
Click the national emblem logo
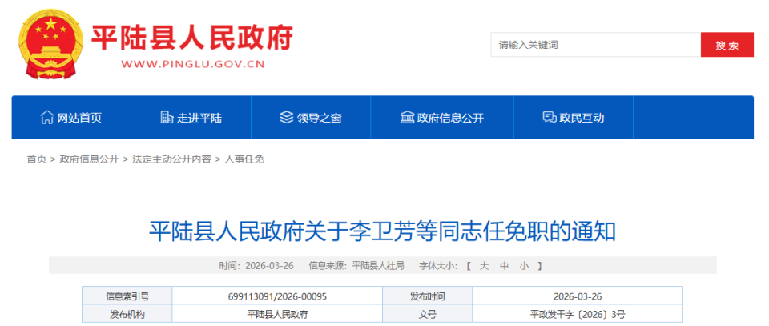click(x=50, y=43)
